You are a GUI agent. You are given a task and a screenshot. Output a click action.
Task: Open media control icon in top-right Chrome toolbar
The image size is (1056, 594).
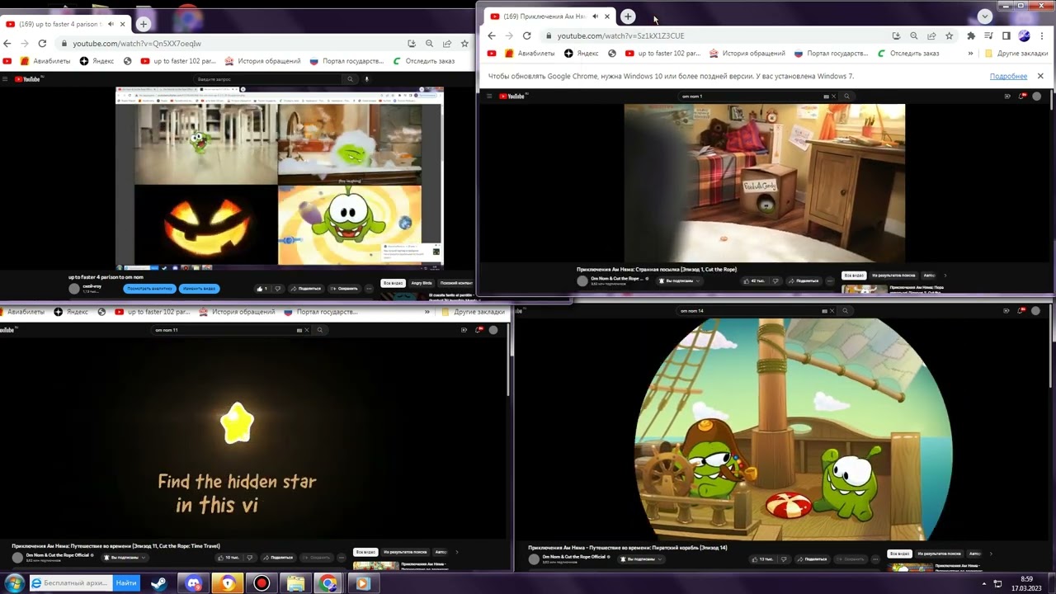988,35
